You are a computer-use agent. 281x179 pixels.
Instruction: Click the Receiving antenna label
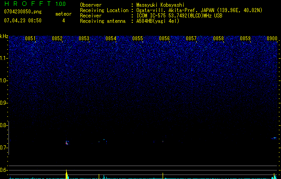[x=103, y=21]
